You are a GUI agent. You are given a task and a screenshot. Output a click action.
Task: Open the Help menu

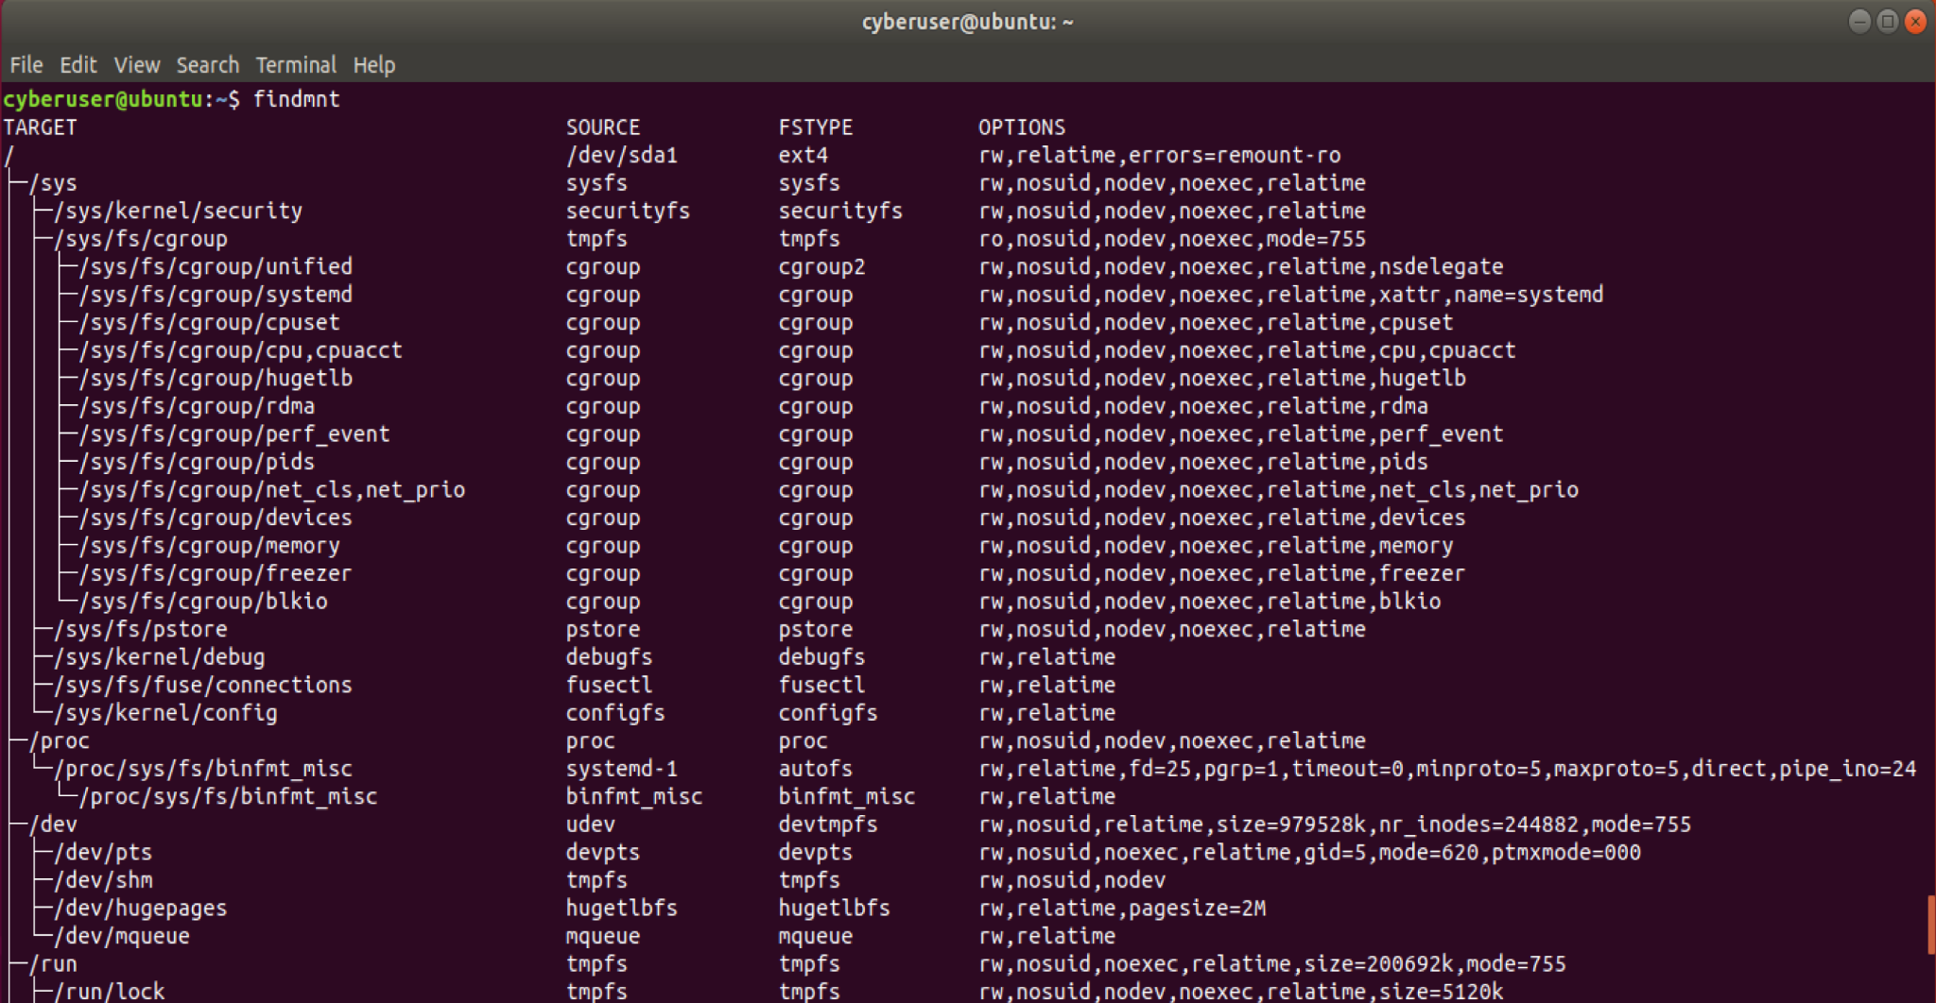373,65
